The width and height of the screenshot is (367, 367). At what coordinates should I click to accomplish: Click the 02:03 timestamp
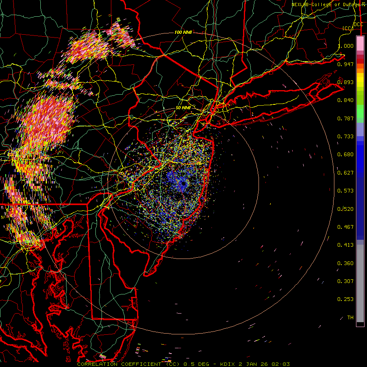point(281,364)
